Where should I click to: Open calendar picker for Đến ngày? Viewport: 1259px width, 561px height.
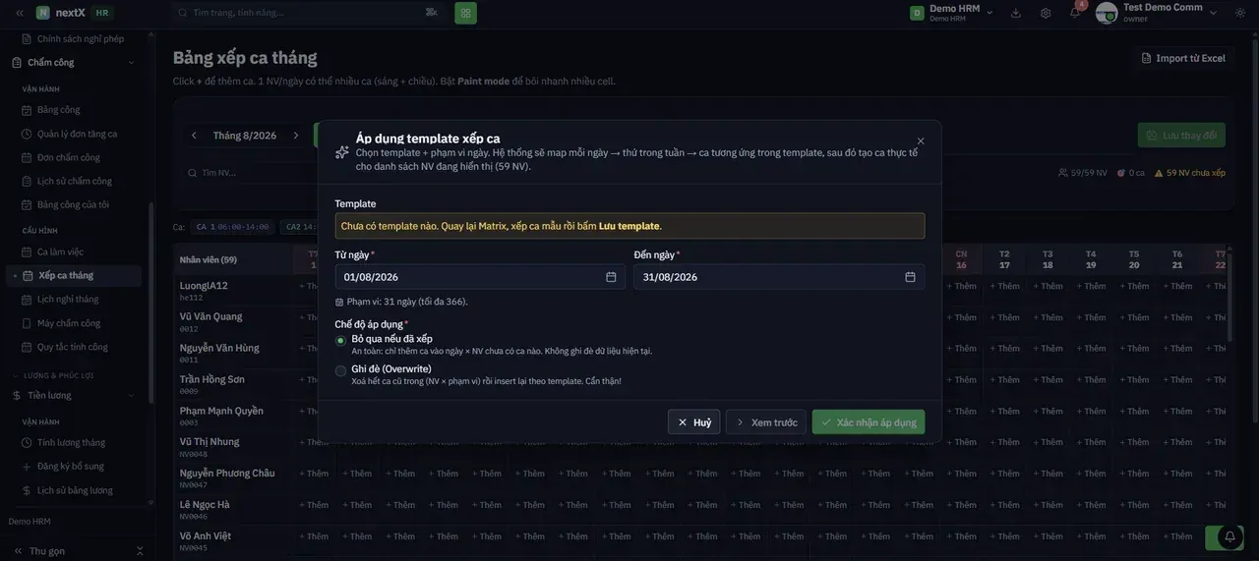[x=910, y=277]
